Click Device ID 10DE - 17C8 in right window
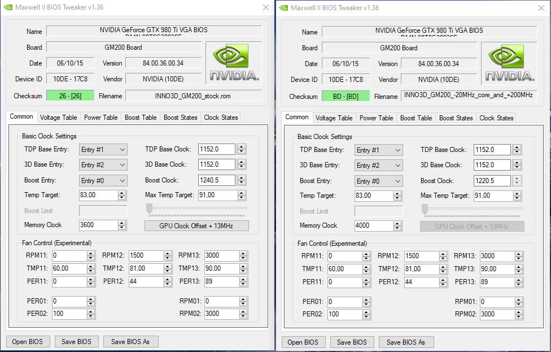Screen dimensions: 551x352 [x=346, y=80]
